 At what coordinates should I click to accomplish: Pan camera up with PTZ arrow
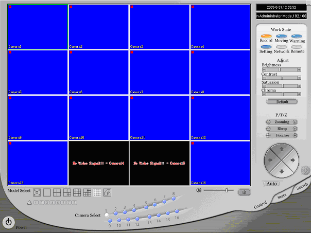point(282,149)
